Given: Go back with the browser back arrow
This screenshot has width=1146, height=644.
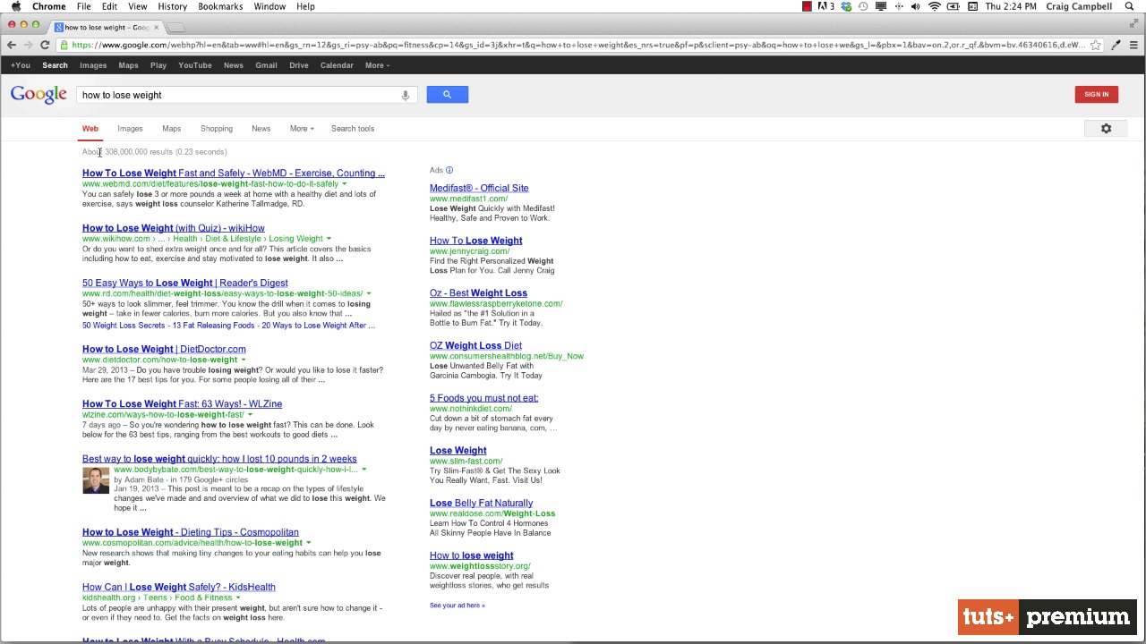Looking at the screenshot, I should [12, 45].
